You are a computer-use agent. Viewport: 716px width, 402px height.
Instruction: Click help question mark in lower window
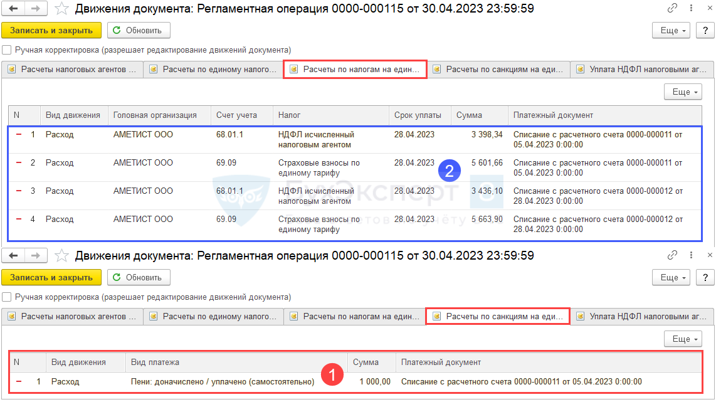pyautogui.click(x=705, y=278)
